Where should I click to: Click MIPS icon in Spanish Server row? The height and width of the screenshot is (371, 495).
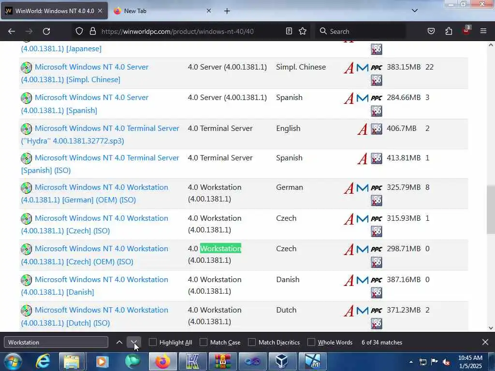pyautogui.click(x=363, y=98)
